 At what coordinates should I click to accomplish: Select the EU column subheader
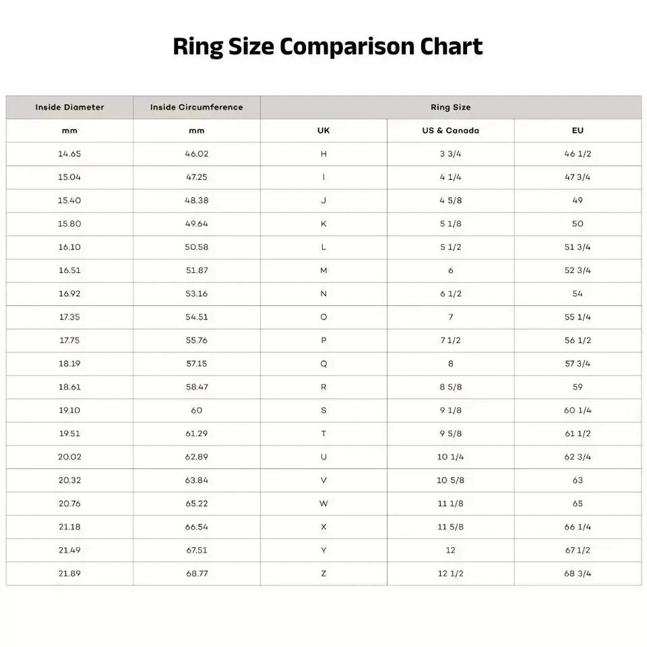(x=578, y=131)
